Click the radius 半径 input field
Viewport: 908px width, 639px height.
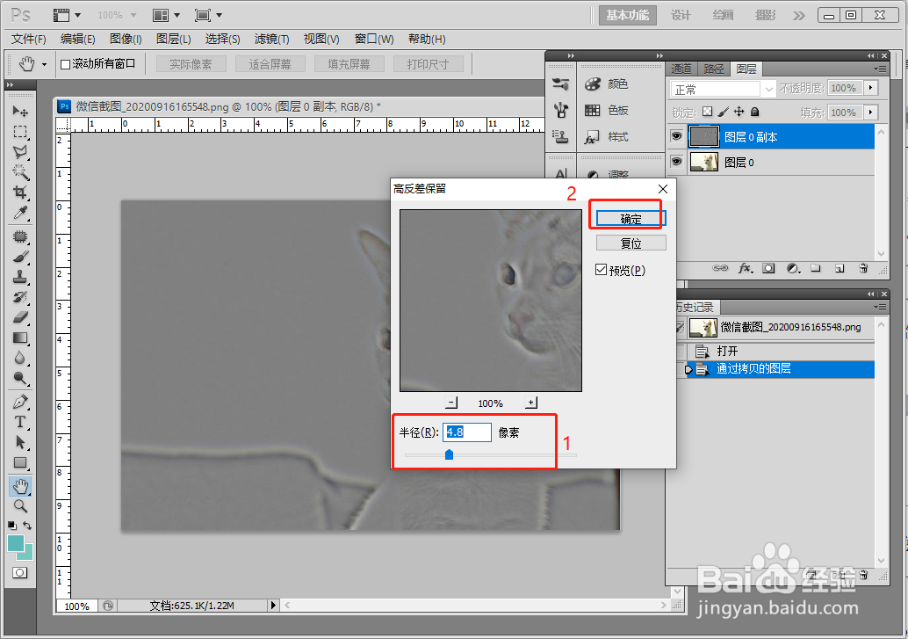(x=467, y=432)
